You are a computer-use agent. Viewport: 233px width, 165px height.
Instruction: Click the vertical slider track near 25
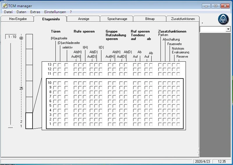pyautogui.click(x=10, y=88)
